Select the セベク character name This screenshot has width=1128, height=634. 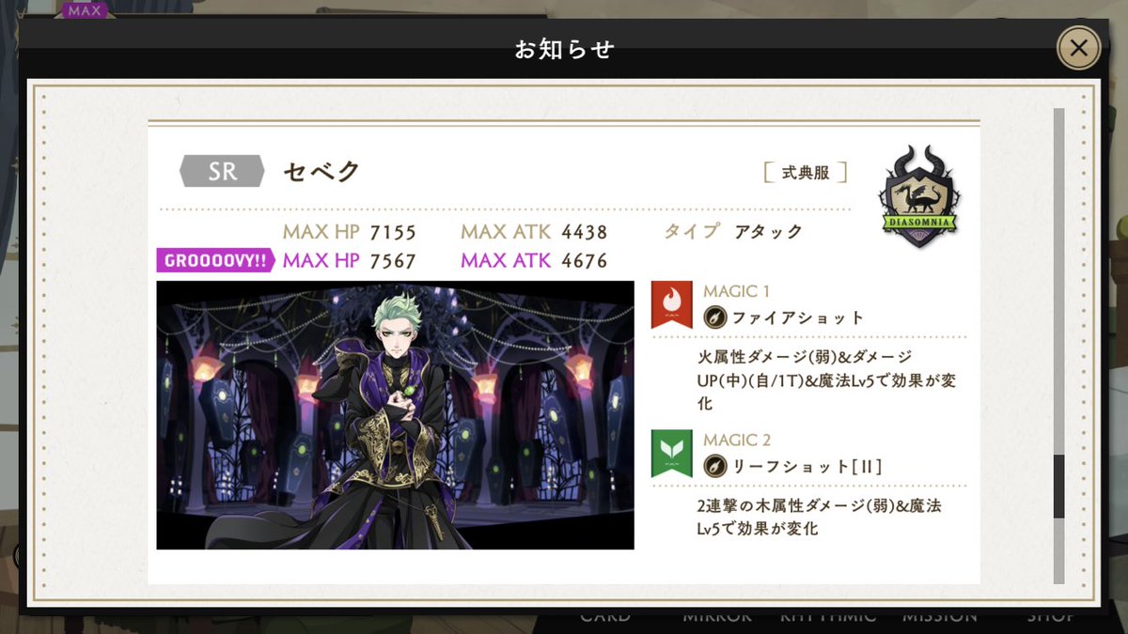321,172
